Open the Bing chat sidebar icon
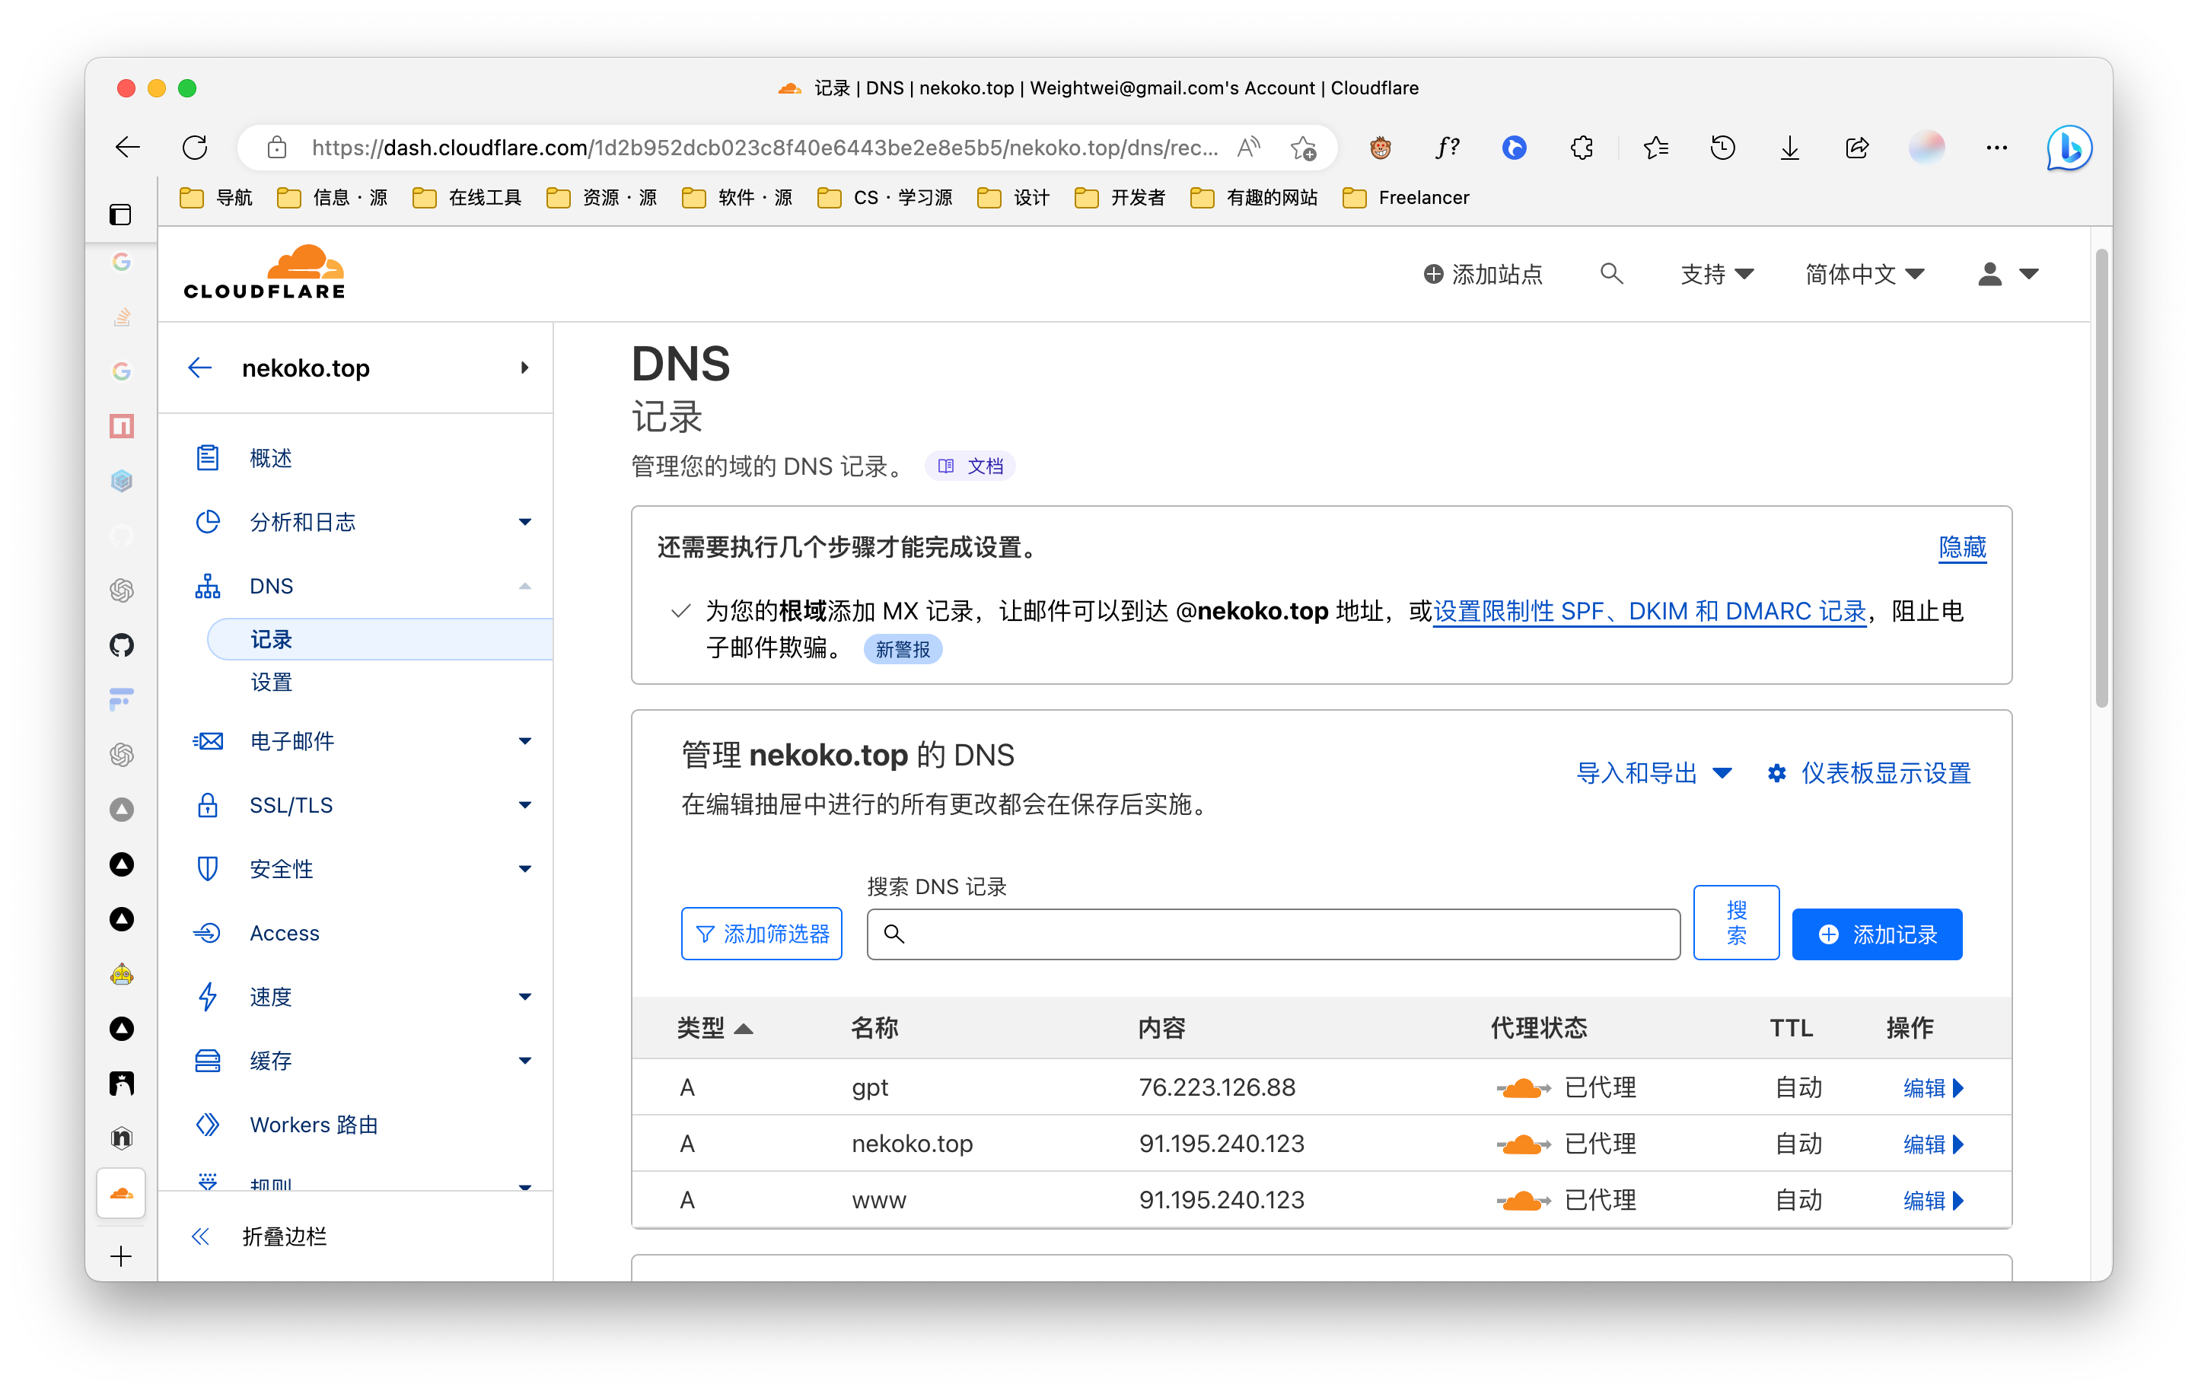Screen dimensions: 2198x1394 tap(2069, 148)
